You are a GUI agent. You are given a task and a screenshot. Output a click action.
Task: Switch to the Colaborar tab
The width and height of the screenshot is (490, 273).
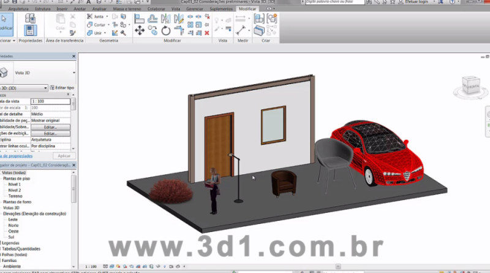(156, 9)
